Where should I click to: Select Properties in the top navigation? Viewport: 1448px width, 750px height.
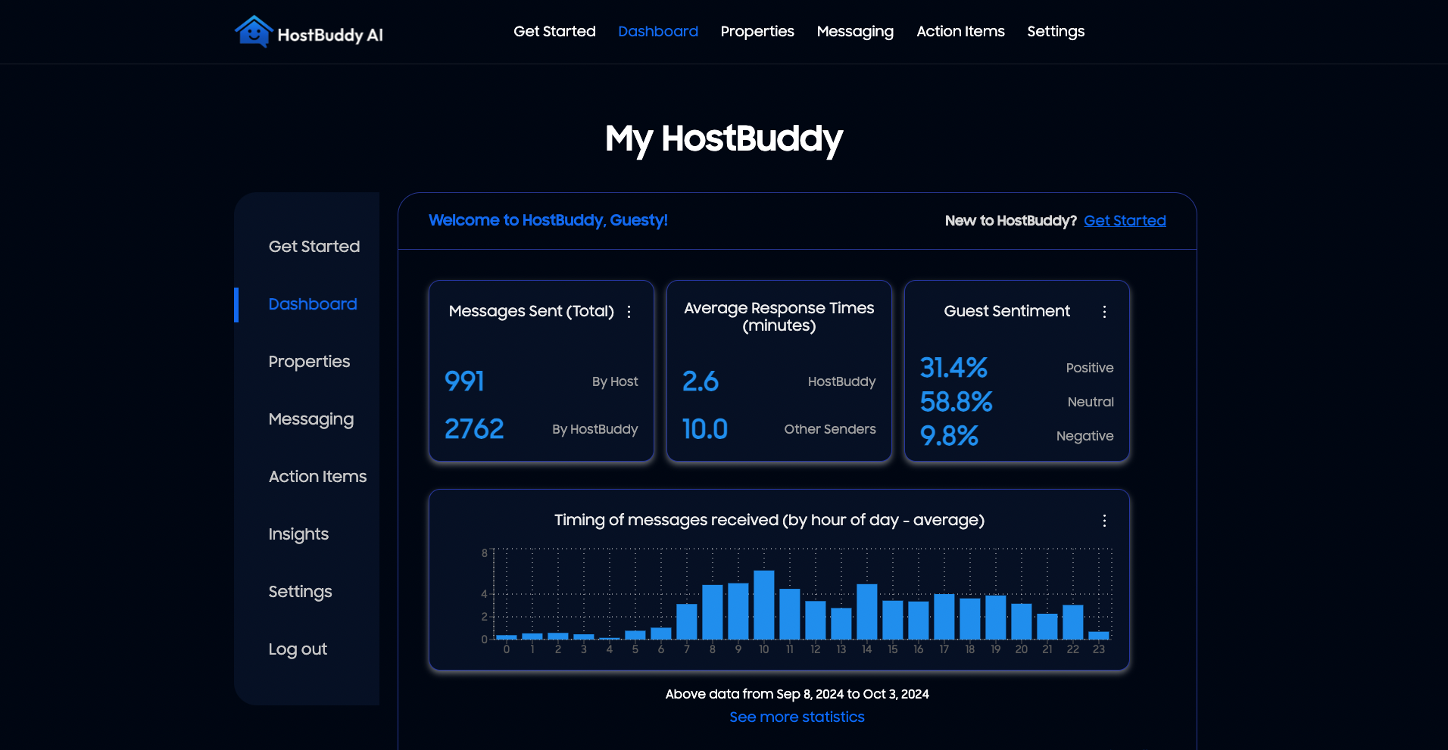[x=757, y=32]
